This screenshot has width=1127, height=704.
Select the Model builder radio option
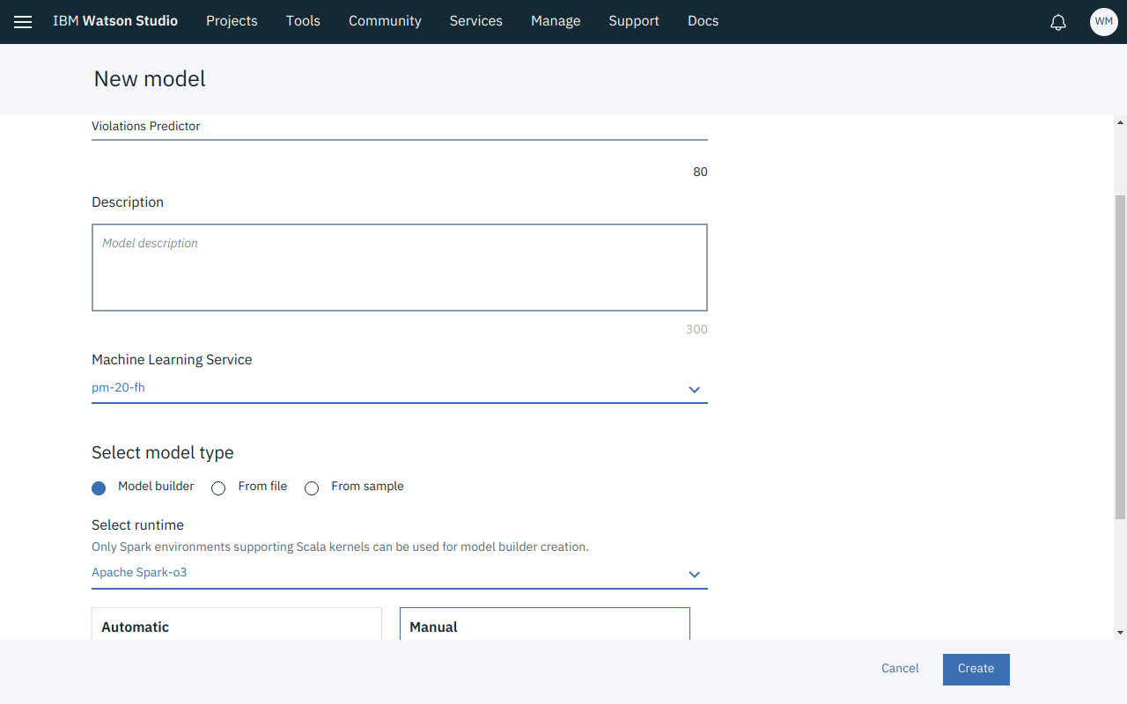(99, 488)
